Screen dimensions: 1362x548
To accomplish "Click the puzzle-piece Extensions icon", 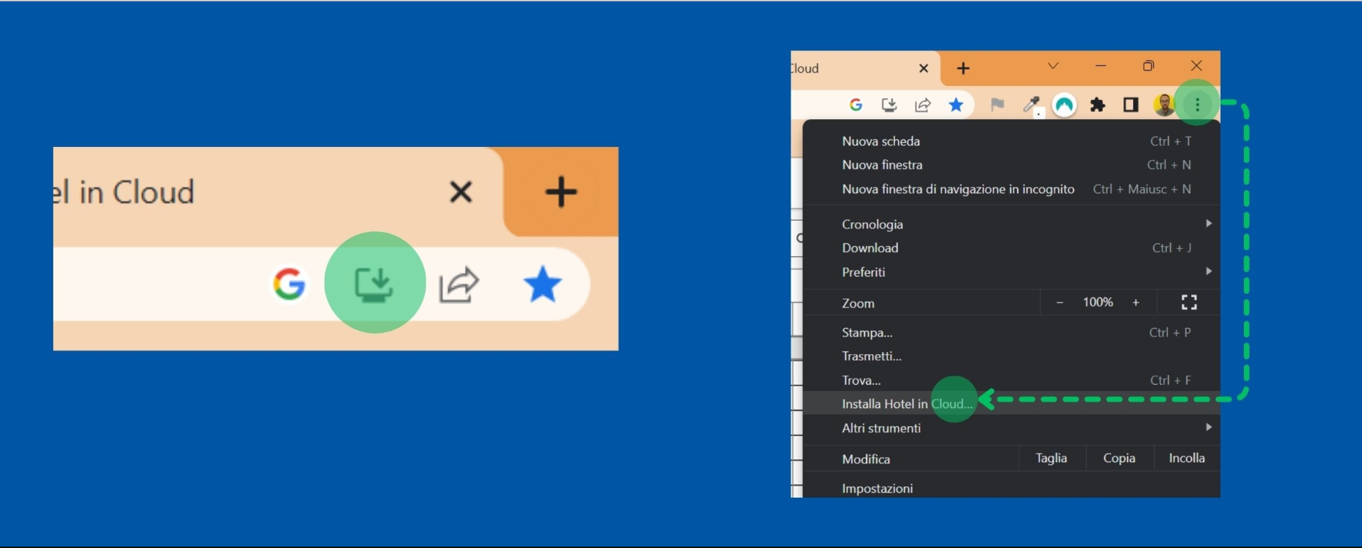I will [x=1098, y=105].
